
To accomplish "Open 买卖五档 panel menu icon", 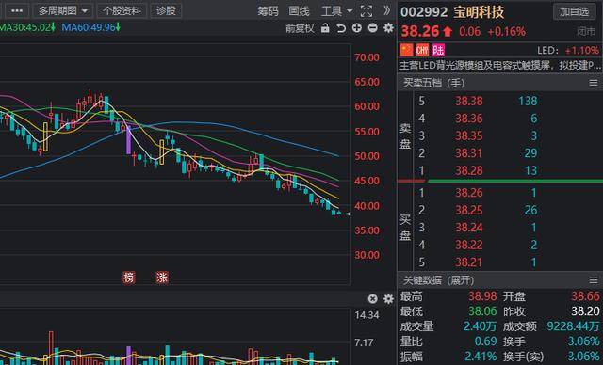I will (594, 83).
